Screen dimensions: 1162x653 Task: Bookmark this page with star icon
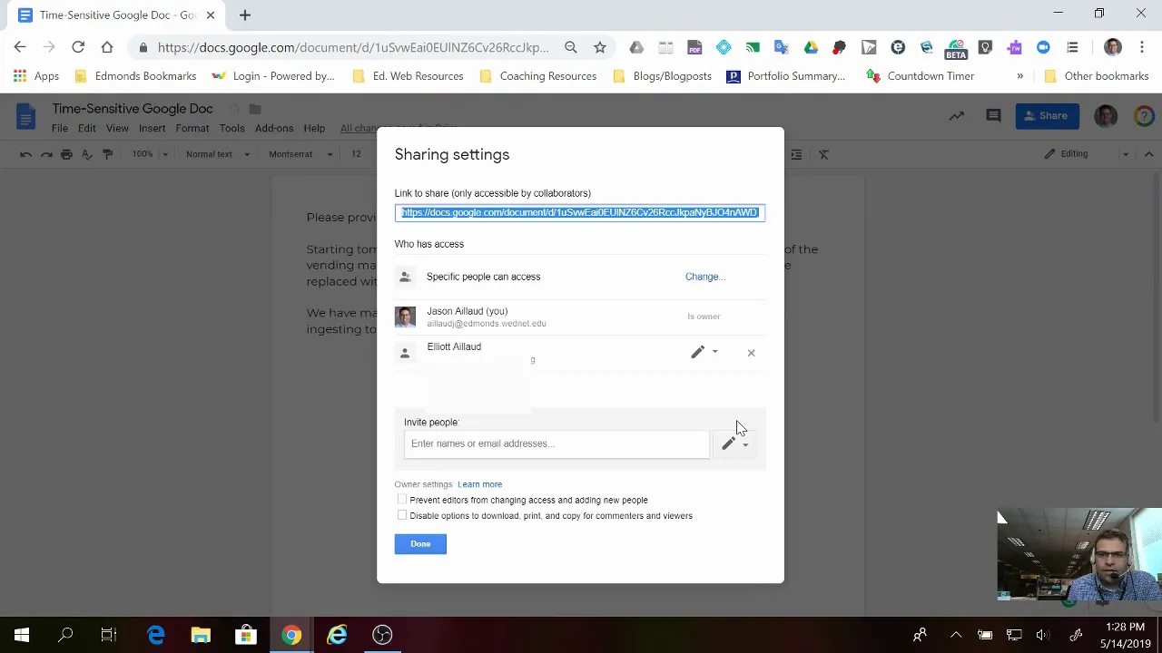coord(600,47)
